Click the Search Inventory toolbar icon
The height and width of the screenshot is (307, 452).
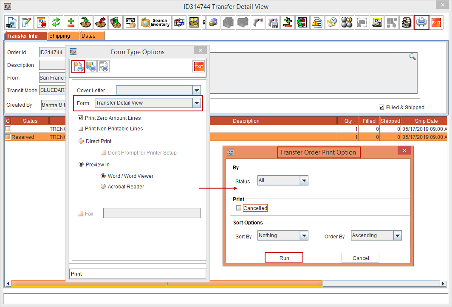[x=155, y=22]
